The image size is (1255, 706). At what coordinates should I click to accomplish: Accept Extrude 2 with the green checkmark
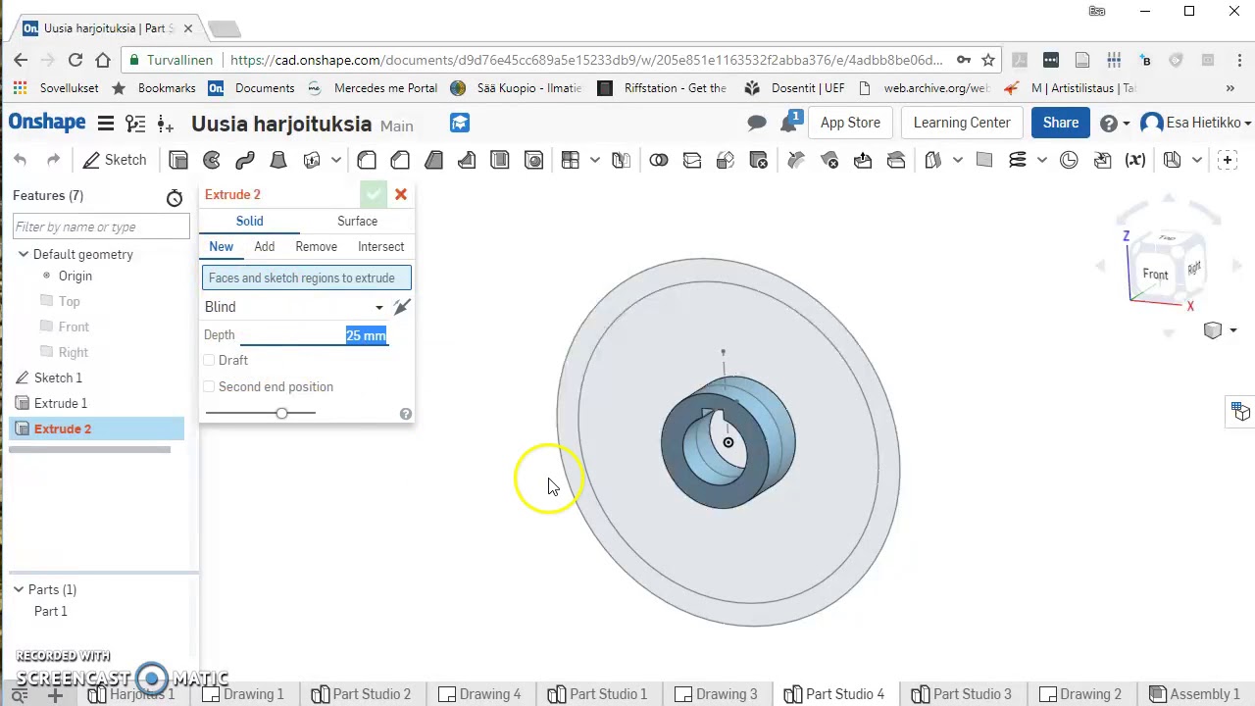(x=374, y=194)
